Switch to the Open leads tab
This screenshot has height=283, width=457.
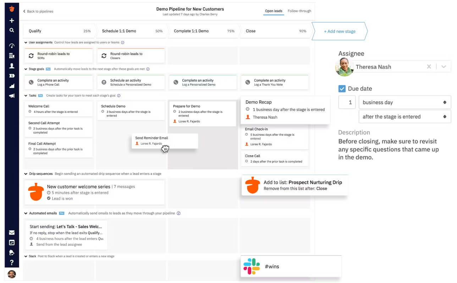click(x=274, y=11)
